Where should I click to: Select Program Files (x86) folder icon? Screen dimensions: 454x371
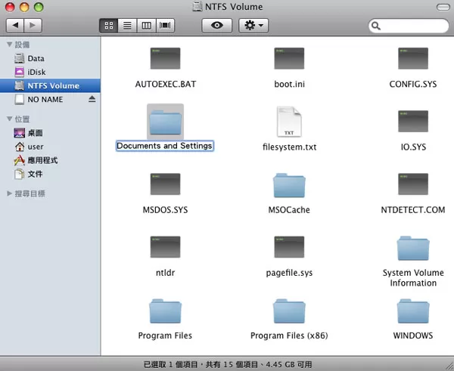pyautogui.click(x=289, y=311)
